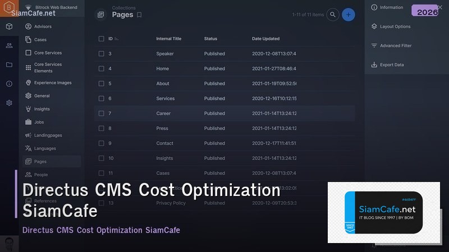Image resolution: width=449 pixels, height=252 pixels.
Task: Click Published status in Press row
Action: pyautogui.click(x=214, y=128)
